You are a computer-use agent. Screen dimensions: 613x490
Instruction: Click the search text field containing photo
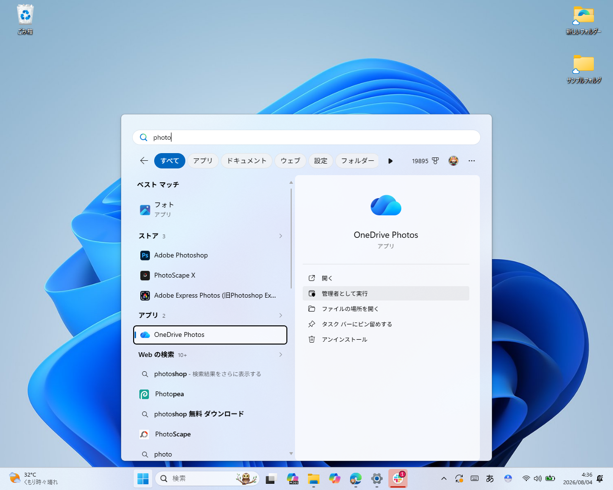(x=306, y=137)
